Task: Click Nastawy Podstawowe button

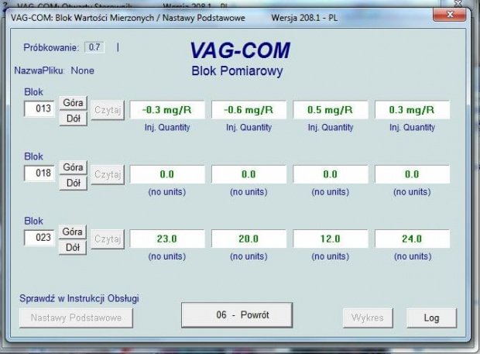Action: pyautogui.click(x=76, y=318)
